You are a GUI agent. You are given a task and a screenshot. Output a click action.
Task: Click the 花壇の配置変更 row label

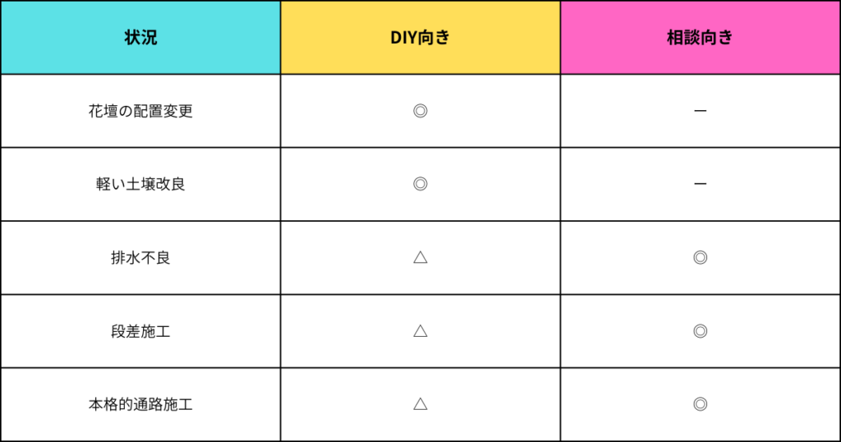point(140,111)
